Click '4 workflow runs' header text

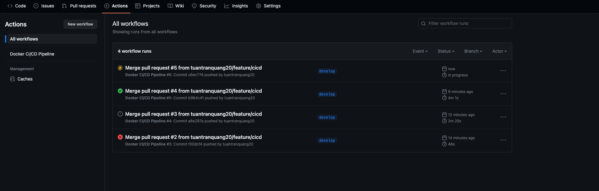135,51
